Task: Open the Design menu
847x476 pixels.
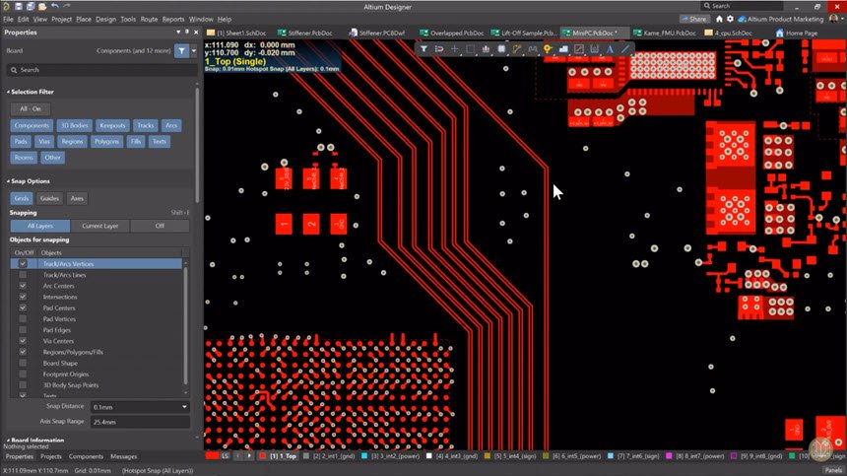Action: [x=105, y=19]
